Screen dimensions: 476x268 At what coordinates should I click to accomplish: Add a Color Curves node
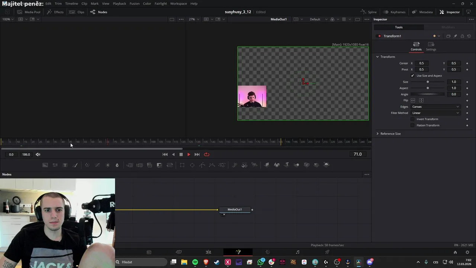[97, 165]
